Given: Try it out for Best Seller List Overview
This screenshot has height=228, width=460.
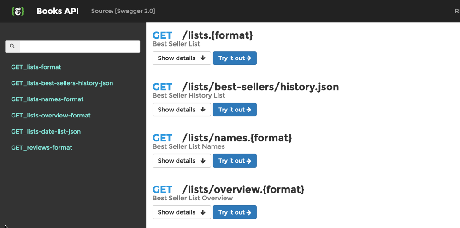Looking at the screenshot, I should 235,212.
